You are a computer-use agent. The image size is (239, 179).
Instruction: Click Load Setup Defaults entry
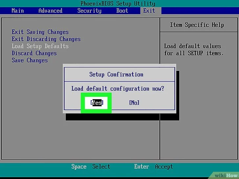40,46
